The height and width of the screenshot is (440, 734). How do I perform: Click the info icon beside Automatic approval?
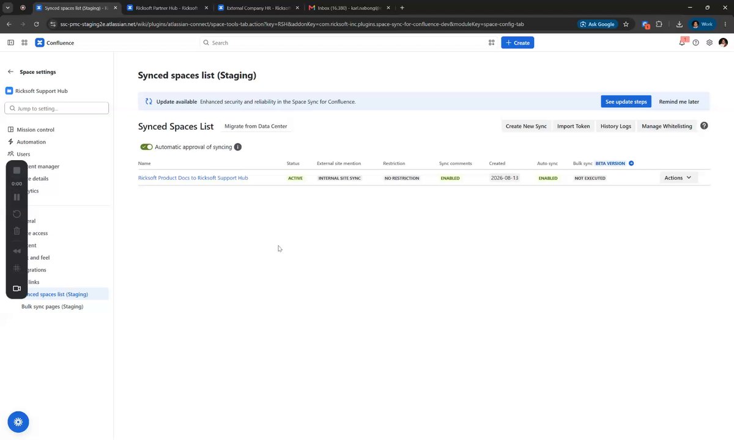(x=238, y=147)
